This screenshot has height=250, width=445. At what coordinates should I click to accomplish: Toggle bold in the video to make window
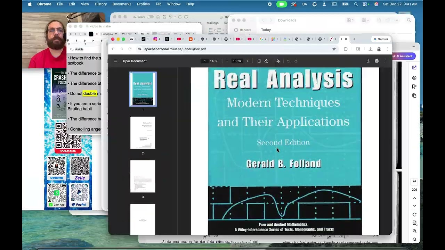tap(71, 34)
